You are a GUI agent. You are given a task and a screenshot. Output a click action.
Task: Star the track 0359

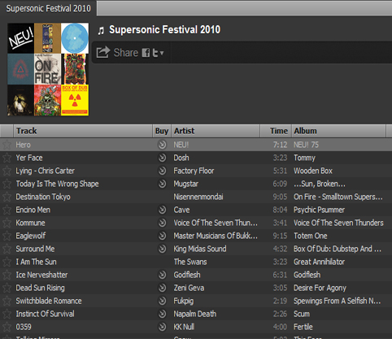[7, 327]
